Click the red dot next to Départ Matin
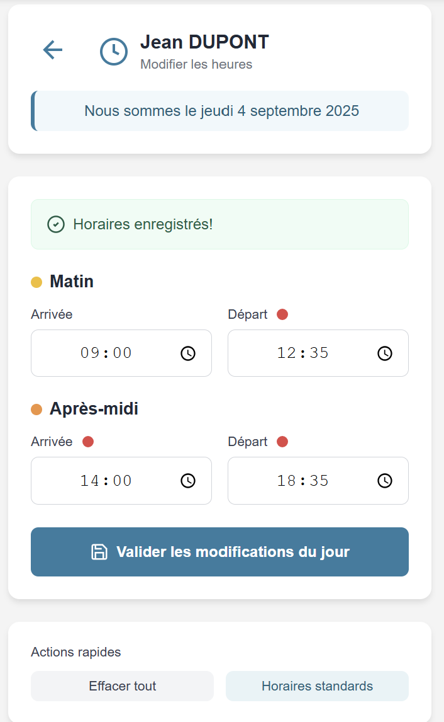 coord(282,314)
